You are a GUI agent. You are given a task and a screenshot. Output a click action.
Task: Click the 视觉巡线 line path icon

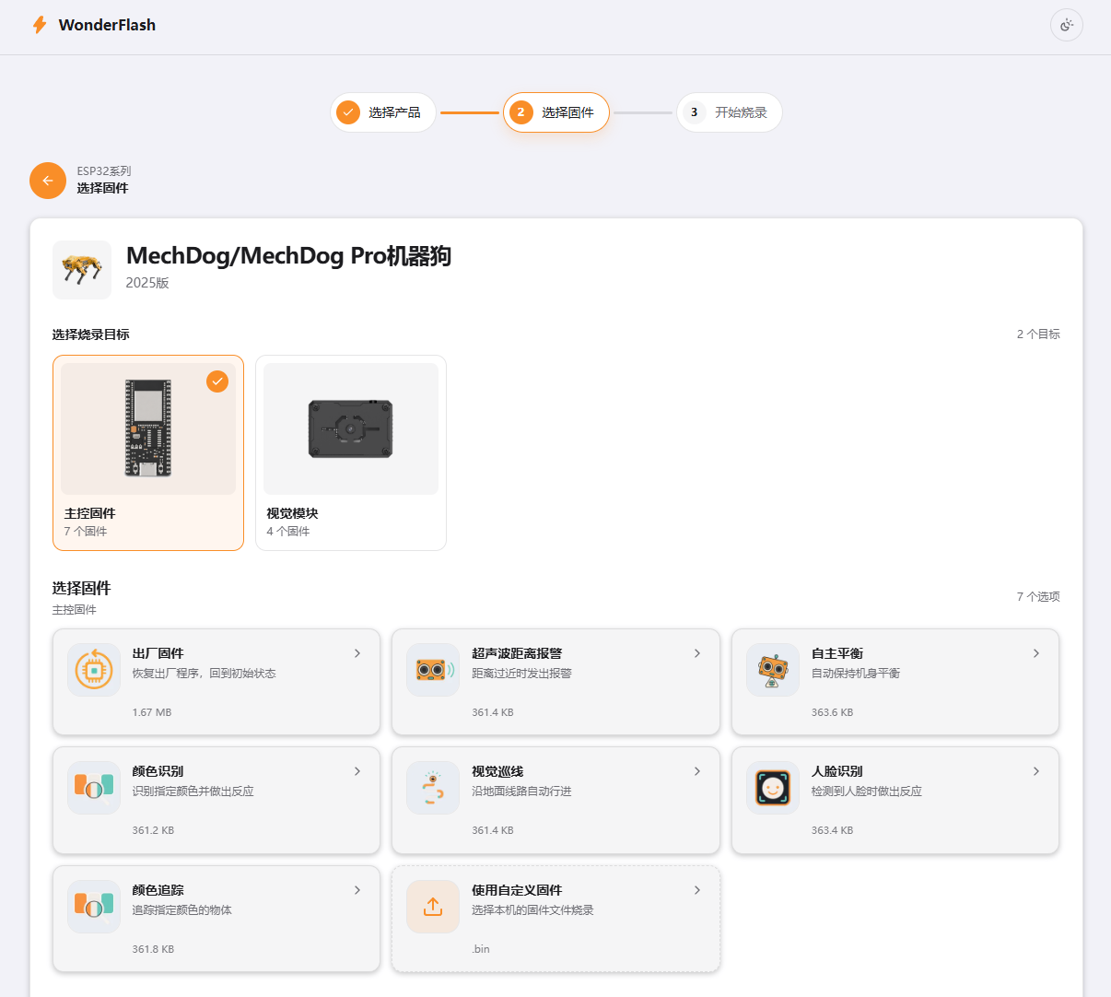pyautogui.click(x=433, y=788)
